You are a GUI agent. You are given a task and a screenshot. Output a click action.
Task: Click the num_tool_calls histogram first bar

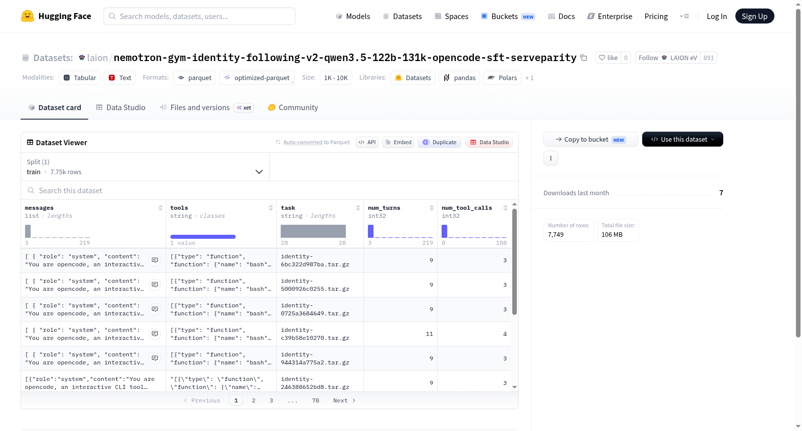click(445, 231)
